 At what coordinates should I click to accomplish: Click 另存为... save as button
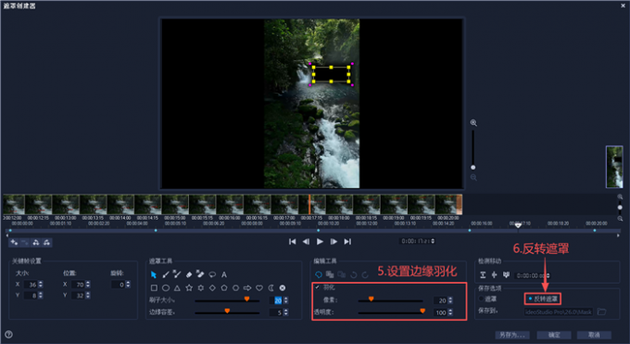[512, 335]
